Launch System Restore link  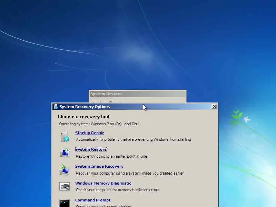point(91,149)
